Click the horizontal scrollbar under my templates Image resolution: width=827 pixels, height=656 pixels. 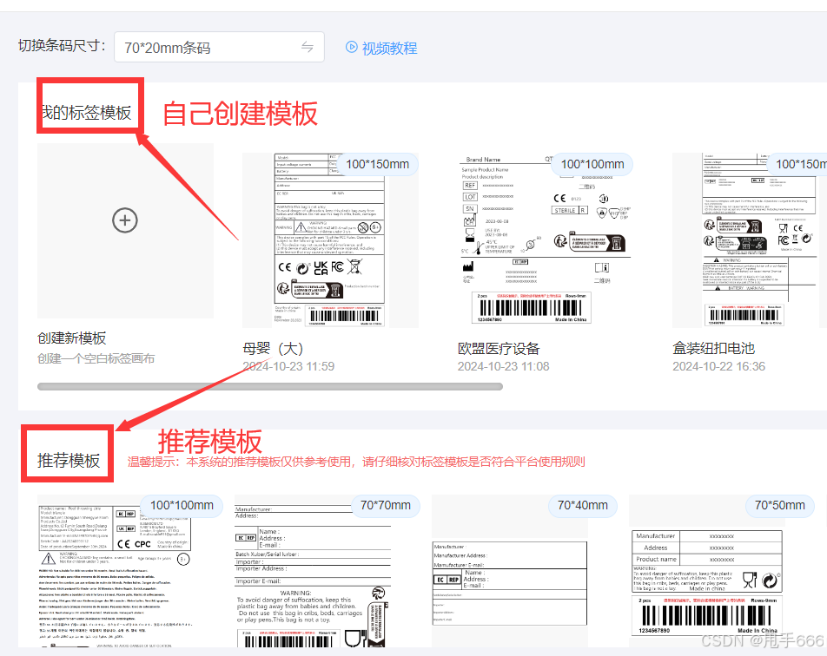tap(270, 387)
